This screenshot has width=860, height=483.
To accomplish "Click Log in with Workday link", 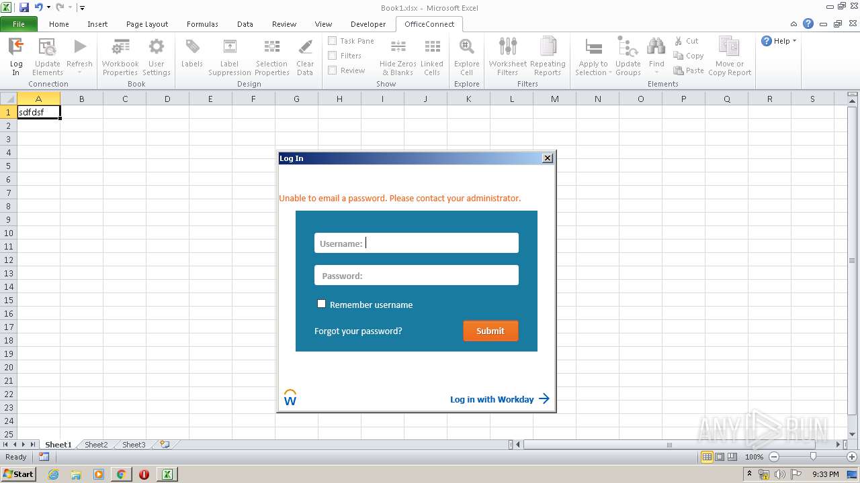I will point(500,399).
